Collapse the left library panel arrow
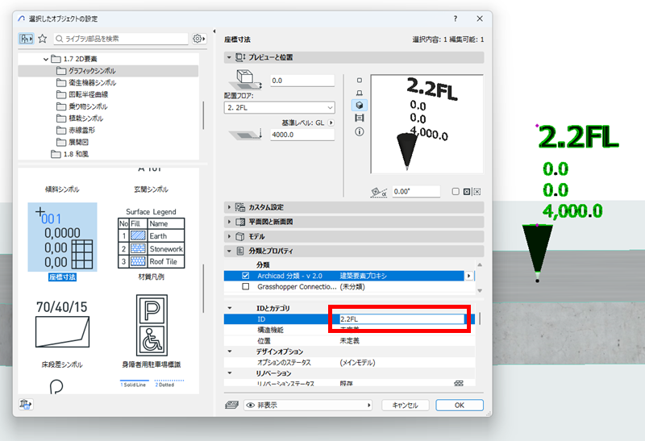This screenshot has width=645, height=441. (214, 31)
